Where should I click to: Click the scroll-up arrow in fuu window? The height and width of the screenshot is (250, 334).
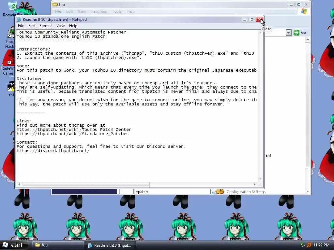308,39
